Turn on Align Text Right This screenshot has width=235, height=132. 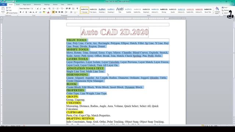tap(59, 12)
